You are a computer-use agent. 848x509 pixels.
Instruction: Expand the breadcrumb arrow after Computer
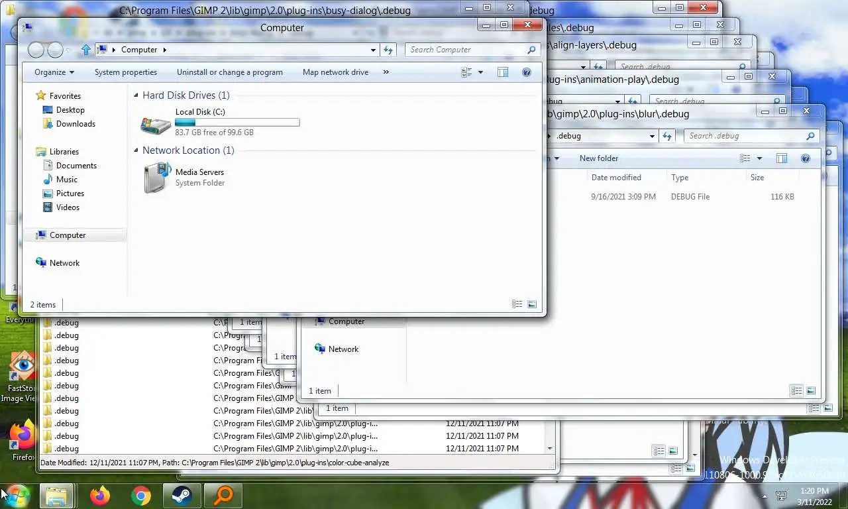[x=164, y=50]
